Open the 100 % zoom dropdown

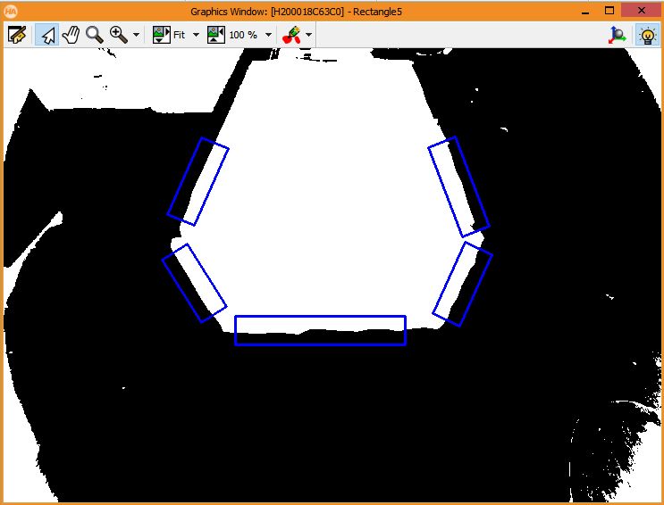pos(268,35)
